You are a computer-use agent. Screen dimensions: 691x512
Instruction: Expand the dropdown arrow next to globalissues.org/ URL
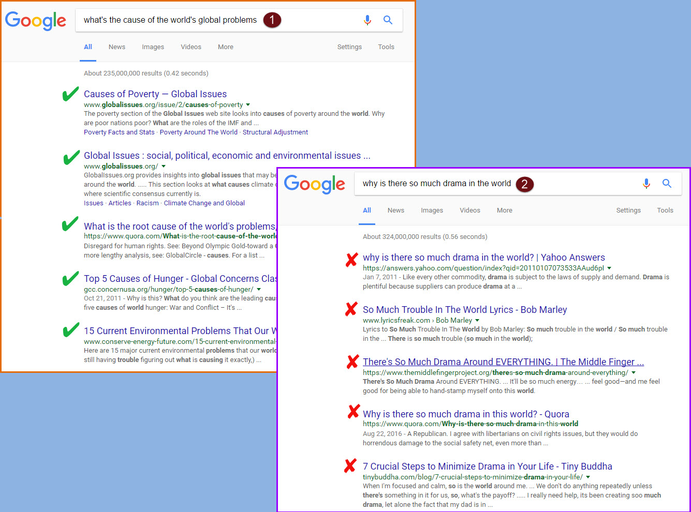pyautogui.click(x=164, y=167)
